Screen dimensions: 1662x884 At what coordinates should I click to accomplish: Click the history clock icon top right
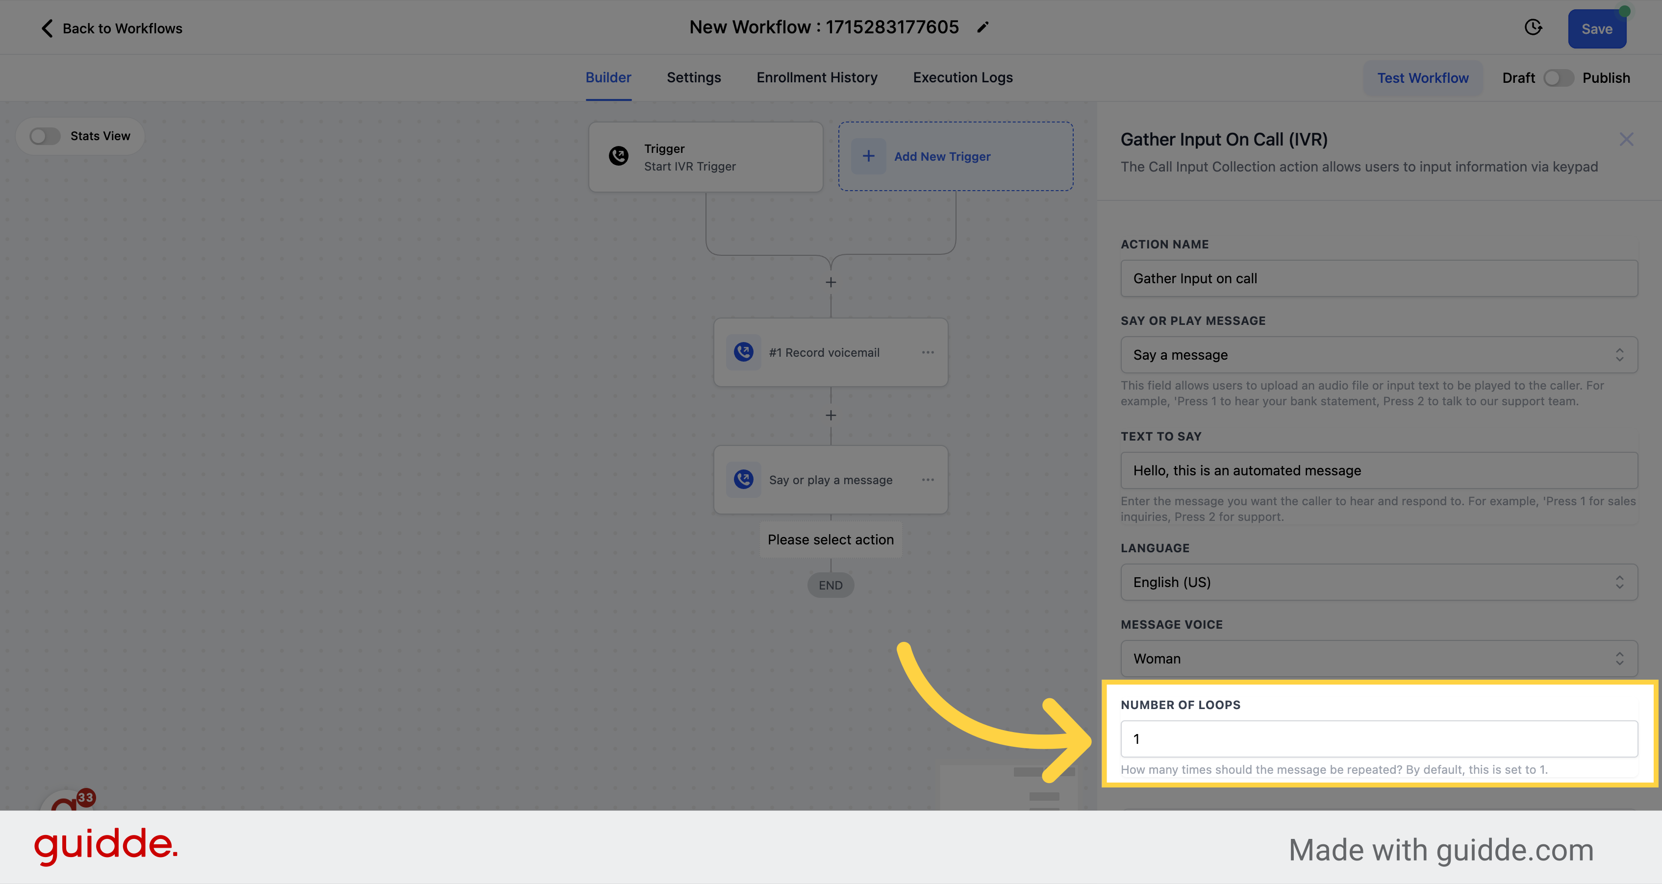pos(1534,27)
